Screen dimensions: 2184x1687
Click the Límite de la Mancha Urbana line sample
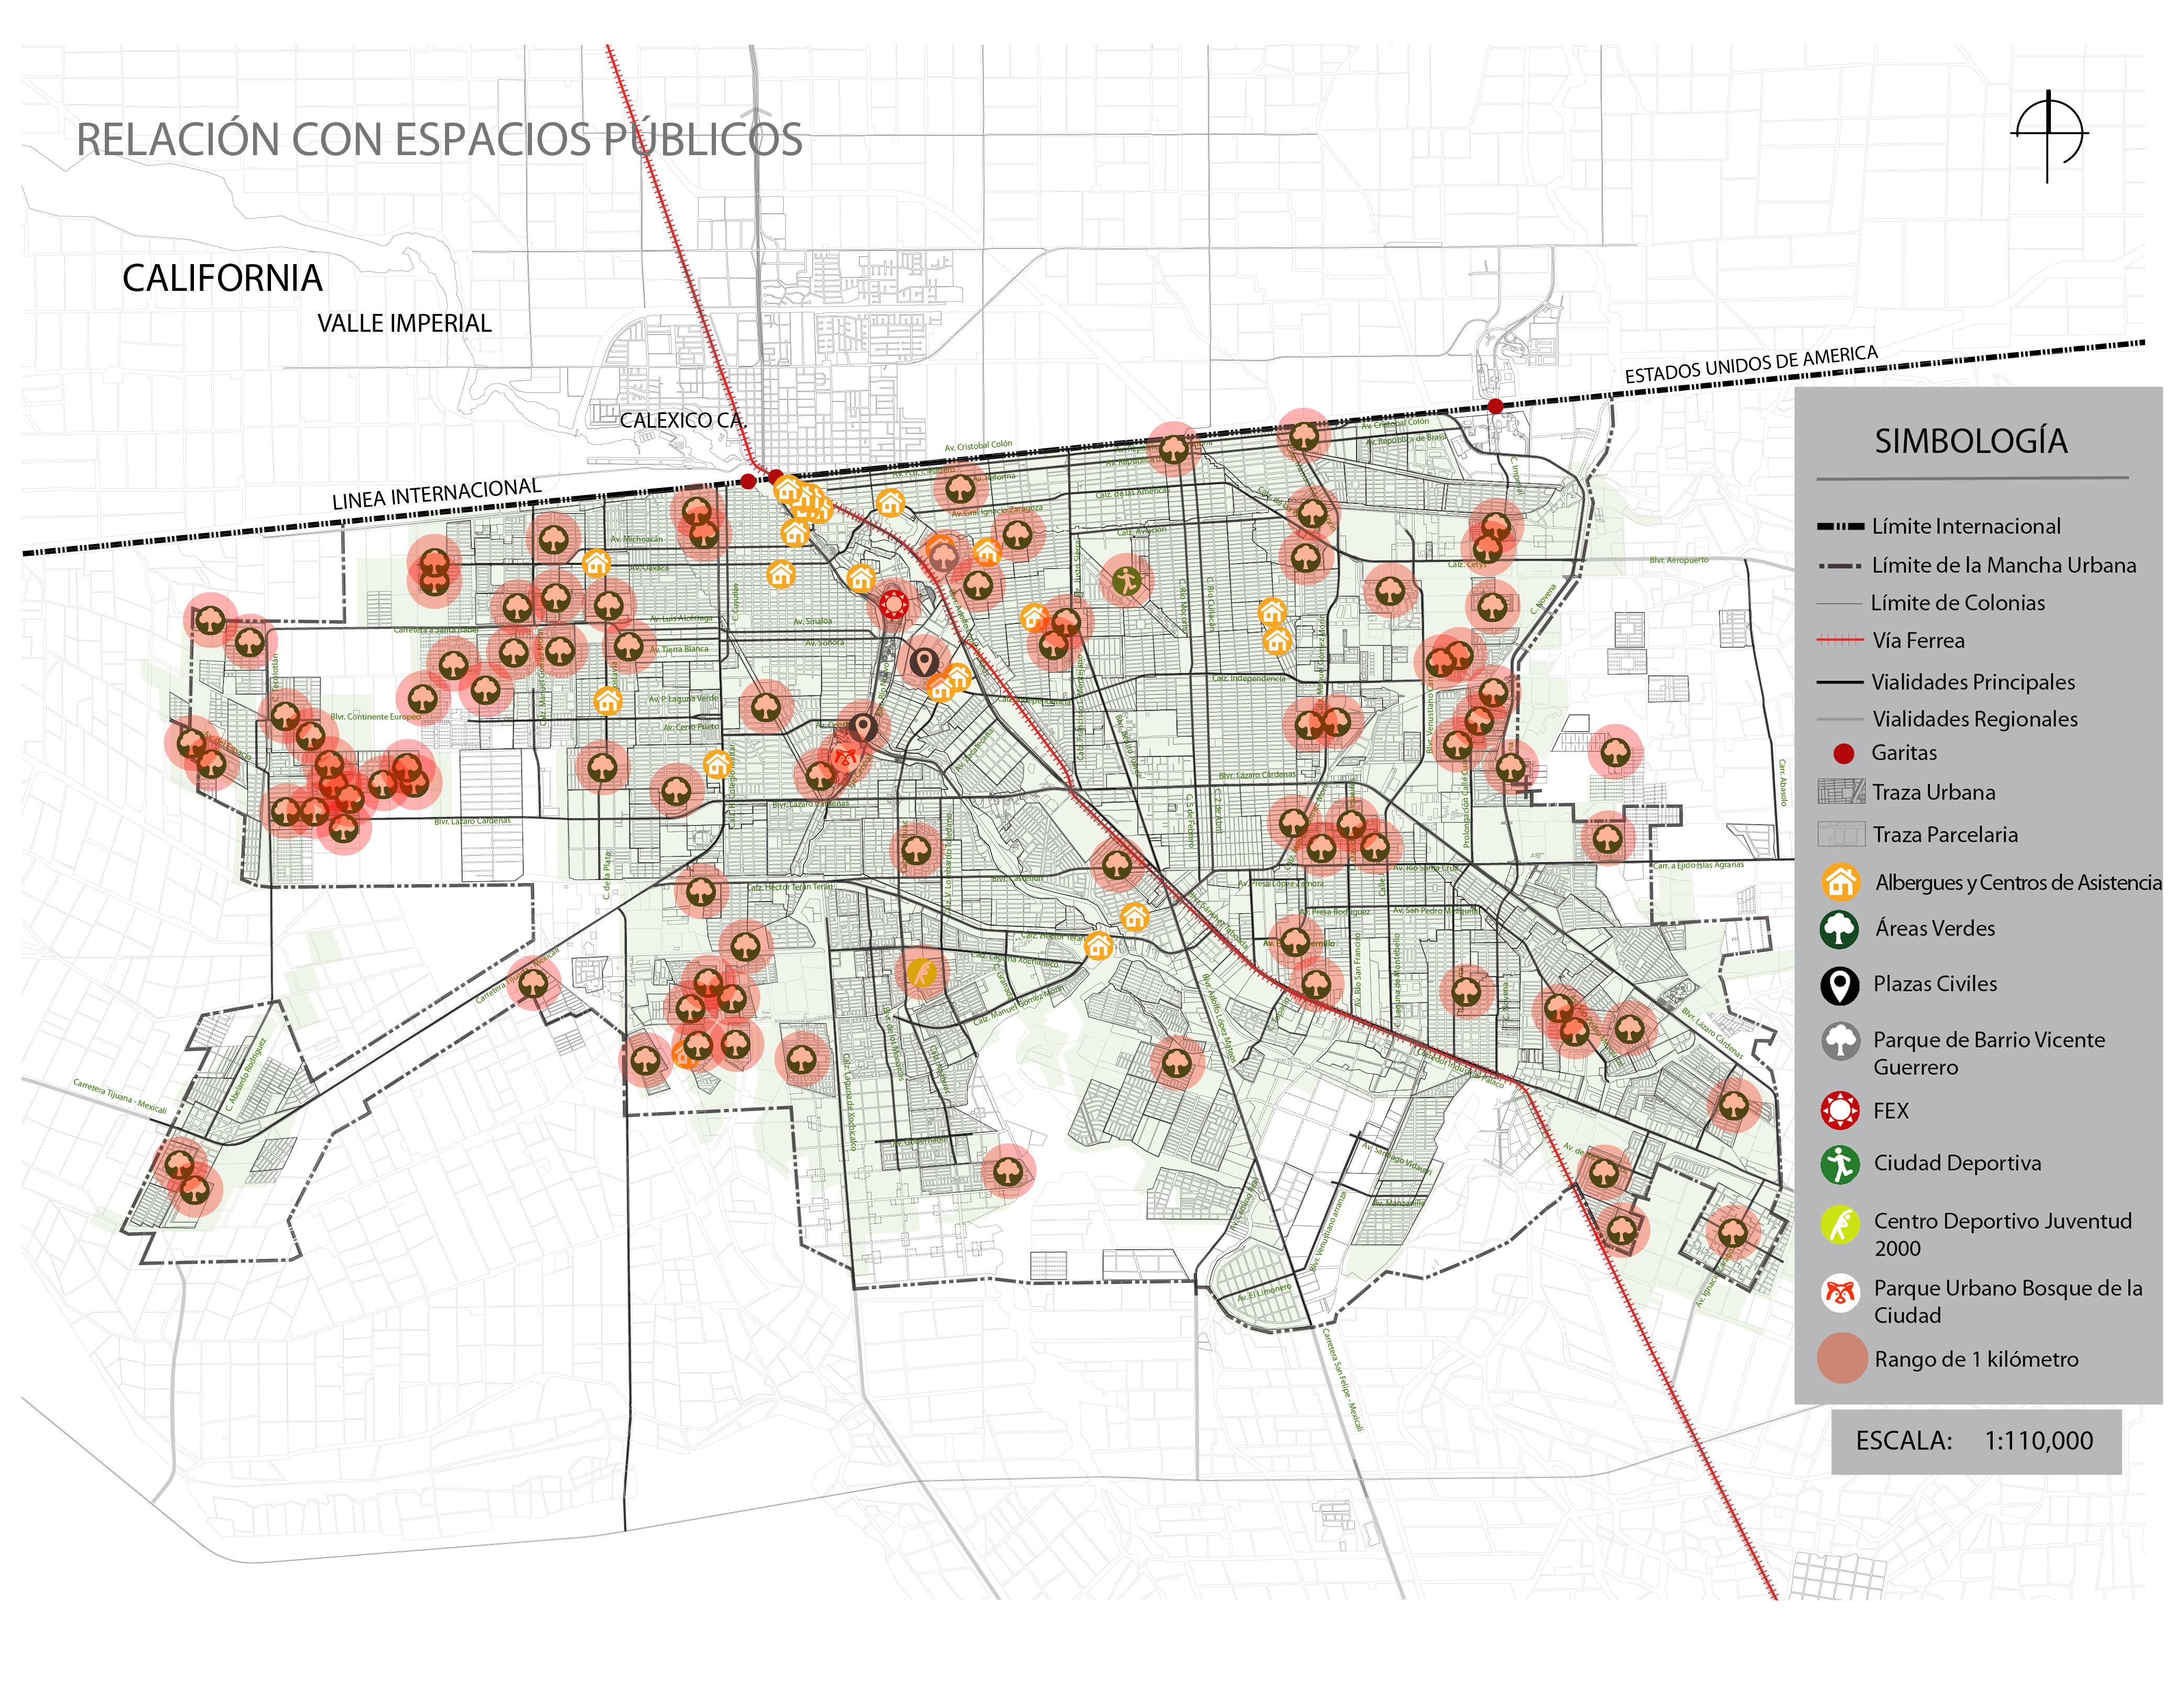click(1840, 565)
